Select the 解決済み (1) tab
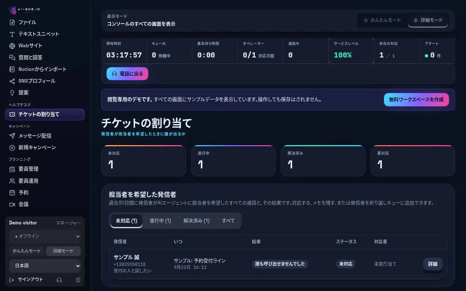The height and width of the screenshot is (291, 466). click(x=197, y=221)
